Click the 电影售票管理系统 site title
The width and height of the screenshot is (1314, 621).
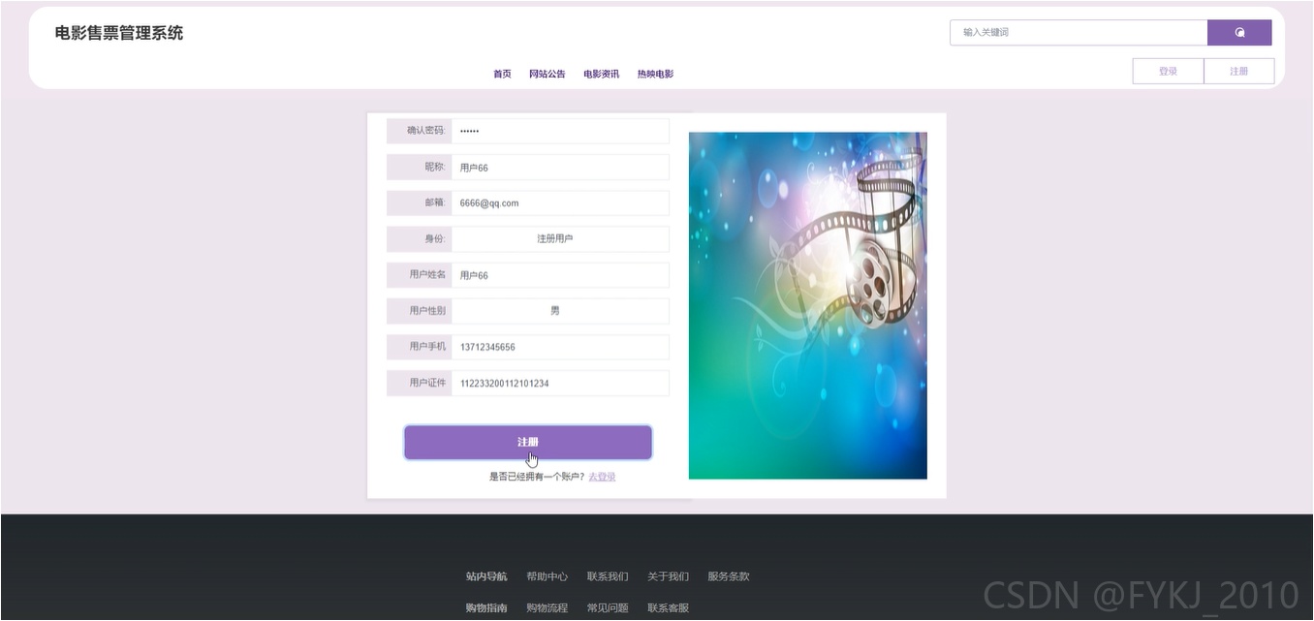click(x=119, y=33)
